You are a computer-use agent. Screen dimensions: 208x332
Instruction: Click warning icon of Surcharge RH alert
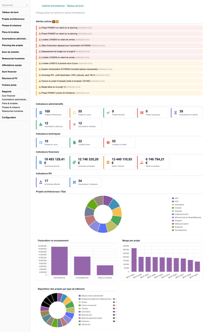[x=39, y=75]
